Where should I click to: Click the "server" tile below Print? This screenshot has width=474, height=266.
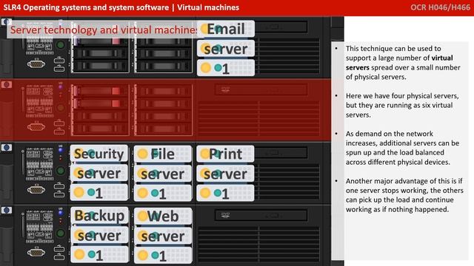225,174
